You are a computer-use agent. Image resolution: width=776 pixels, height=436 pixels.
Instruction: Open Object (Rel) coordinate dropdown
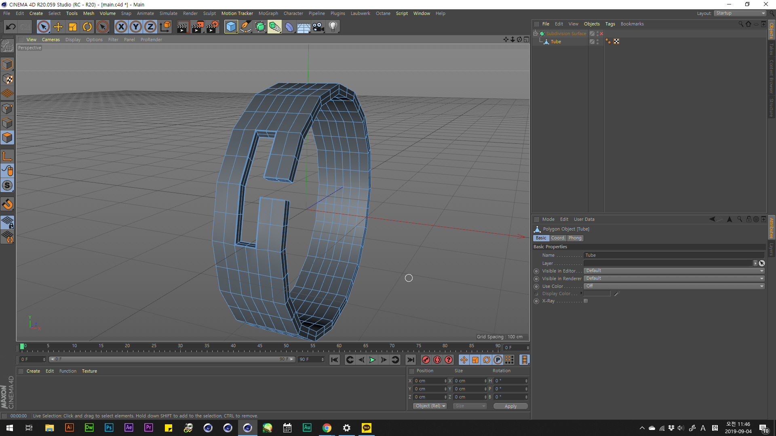(430, 406)
